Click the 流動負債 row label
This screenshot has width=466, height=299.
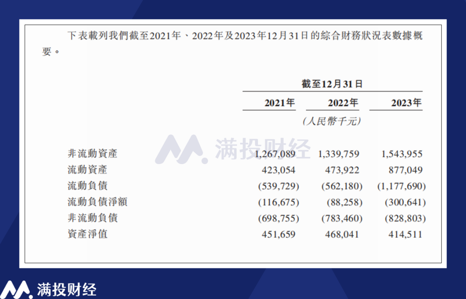pyautogui.click(x=87, y=186)
